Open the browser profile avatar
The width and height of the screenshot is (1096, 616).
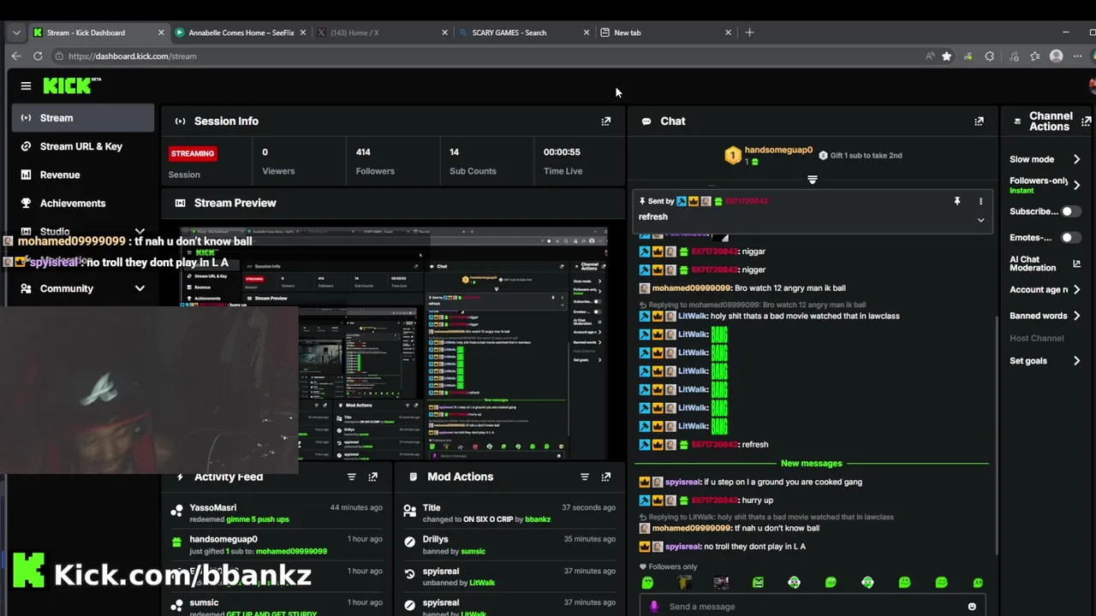click(1057, 56)
